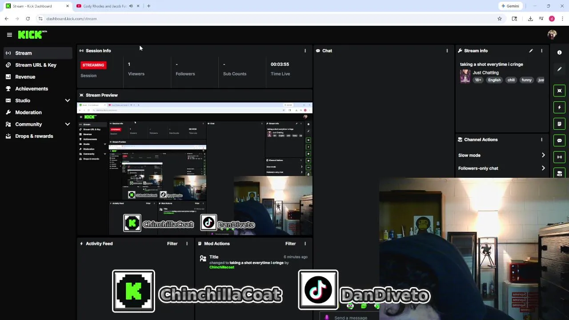Click the pencil edit icon in right sidebar
The height and width of the screenshot is (320, 569).
(559, 69)
